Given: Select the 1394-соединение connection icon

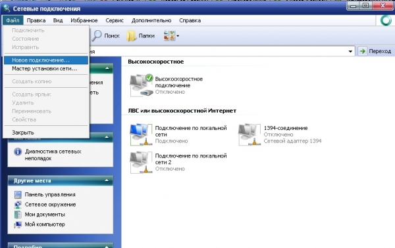Looking at the screenshot, I should pos(250,134).
